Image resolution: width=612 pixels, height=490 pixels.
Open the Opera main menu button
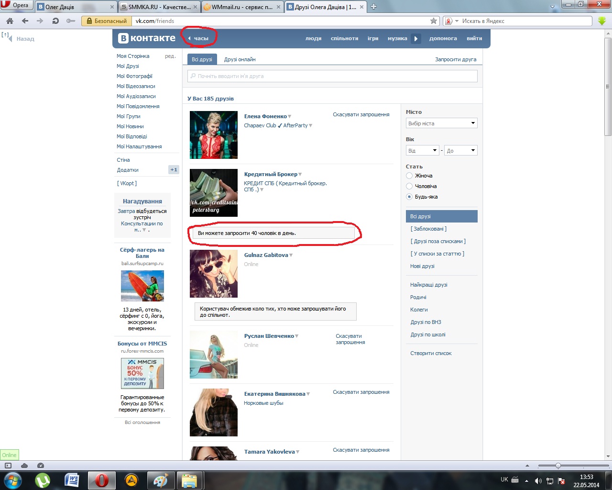click(17, 5)
